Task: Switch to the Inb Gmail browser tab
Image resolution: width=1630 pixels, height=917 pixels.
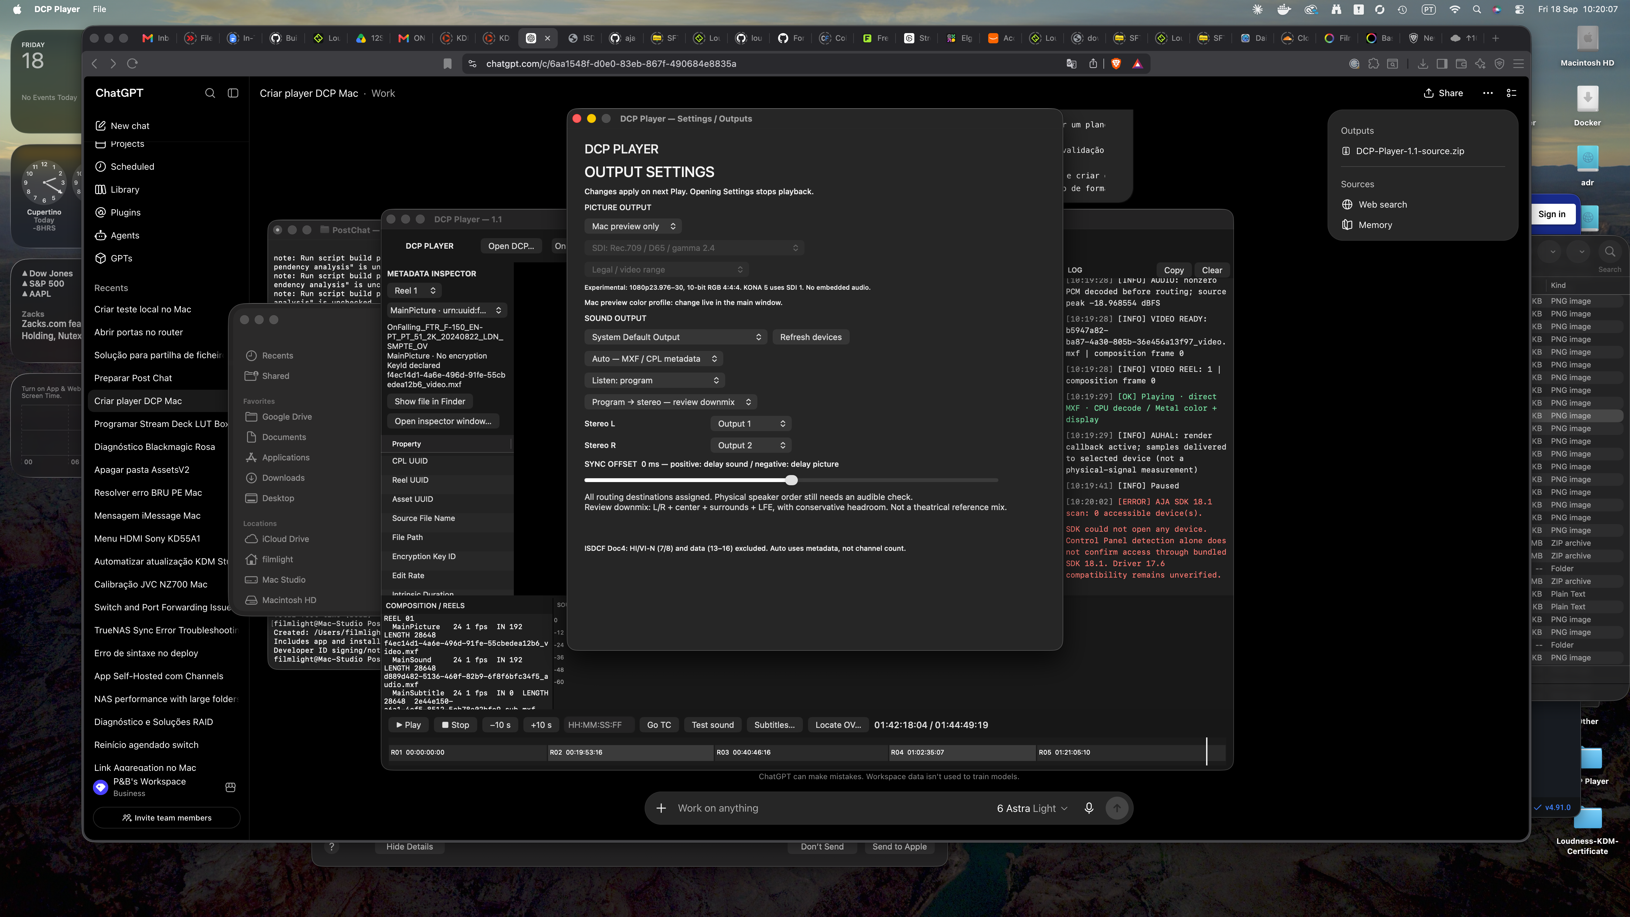Action: [156, 38]
